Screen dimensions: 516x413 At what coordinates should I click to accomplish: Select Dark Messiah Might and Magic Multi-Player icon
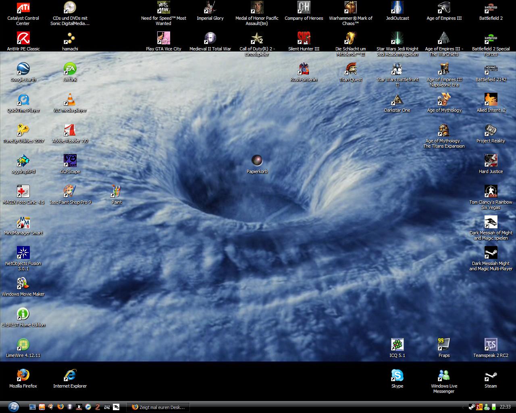[491, 253]
